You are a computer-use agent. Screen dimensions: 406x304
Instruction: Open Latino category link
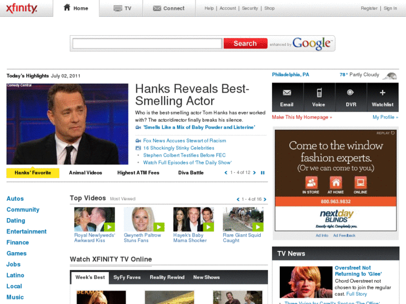[x=15, y=276]
